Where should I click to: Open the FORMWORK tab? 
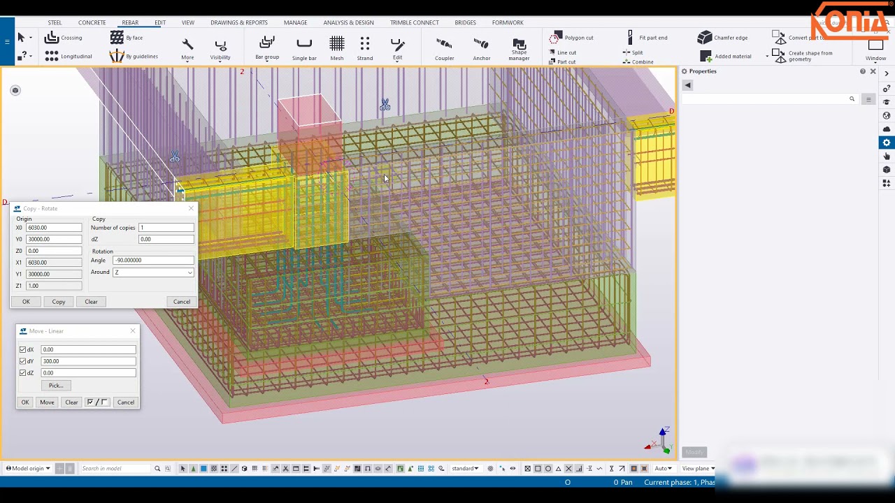(x=508, y=22)
